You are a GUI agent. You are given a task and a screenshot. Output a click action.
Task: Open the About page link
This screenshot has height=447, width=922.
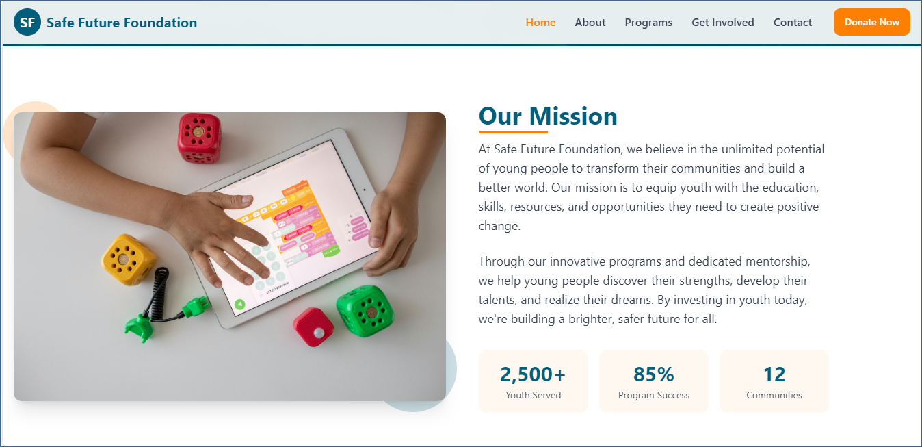pyautogui.click(x=590, y=23)
